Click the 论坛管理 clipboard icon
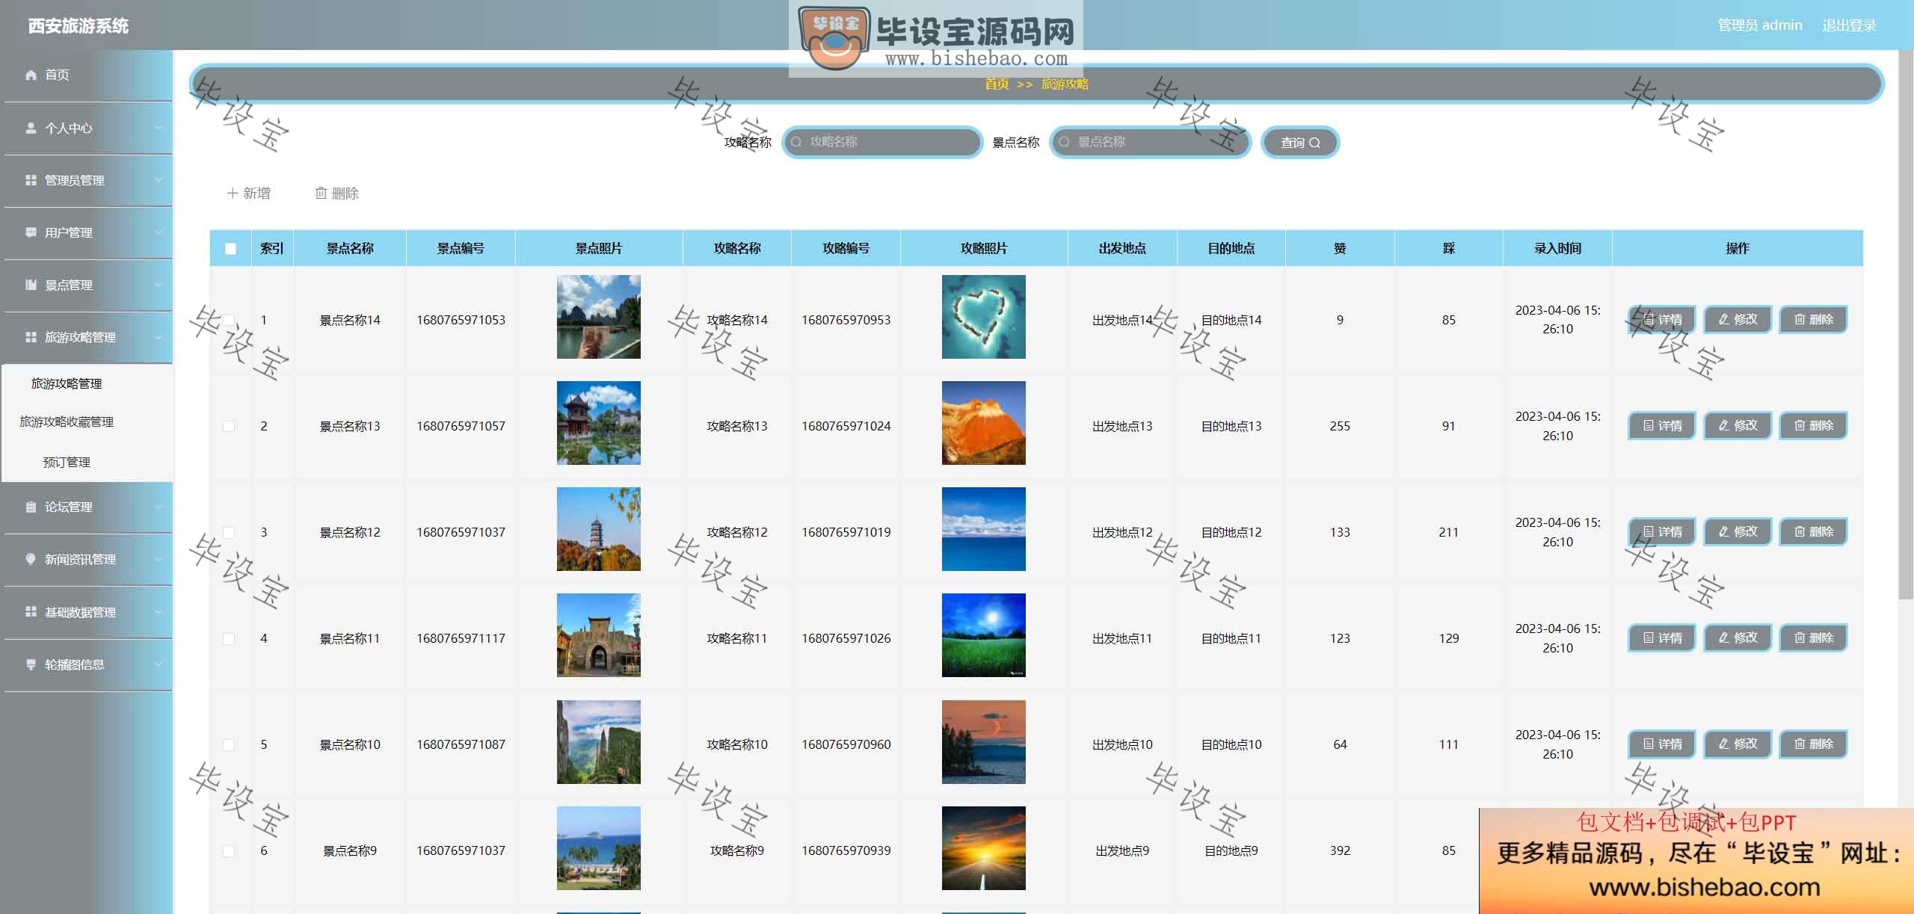 coord(31,507)
